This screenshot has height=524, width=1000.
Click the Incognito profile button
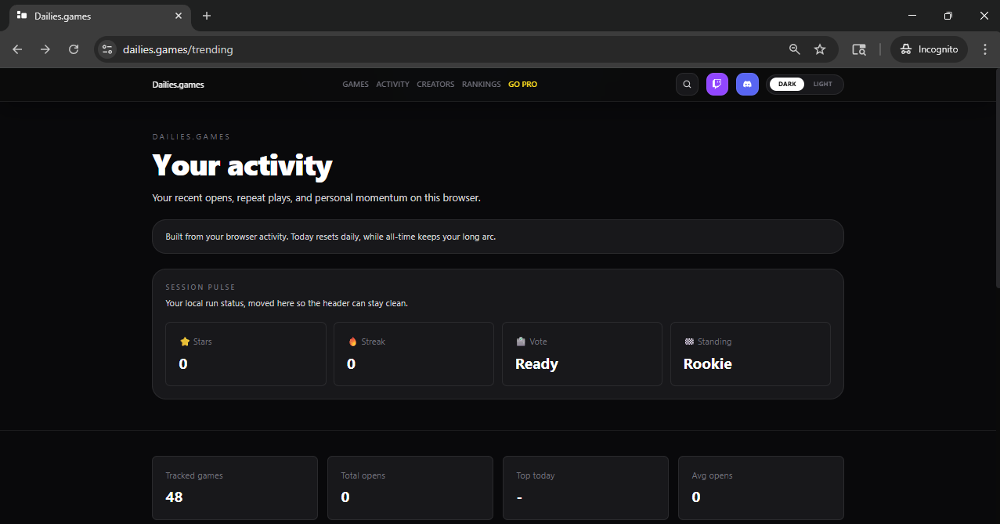[x=929, y=49]
